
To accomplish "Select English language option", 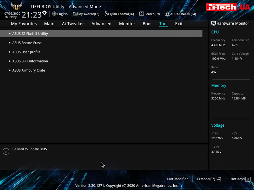I will click(62, 14).
